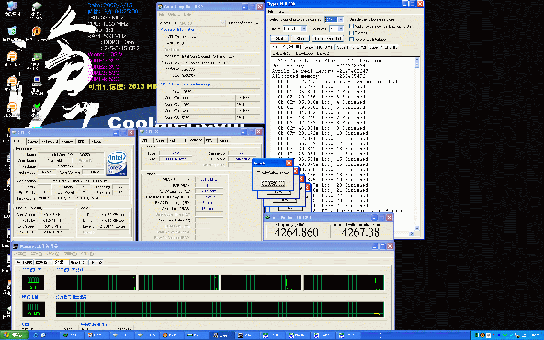This screenshot has width=544, height=340.
Task: Open the digits of pi dropdown (32M)
Action: (x=341, y=19)
